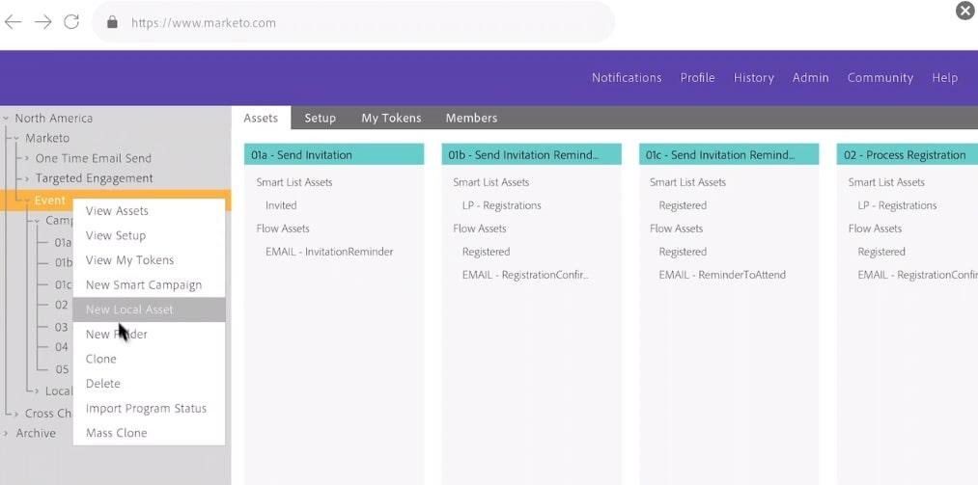Viewport: 978px width, 485px height.
Task: Click the browser forward arrow
Action: click(42, 22)
